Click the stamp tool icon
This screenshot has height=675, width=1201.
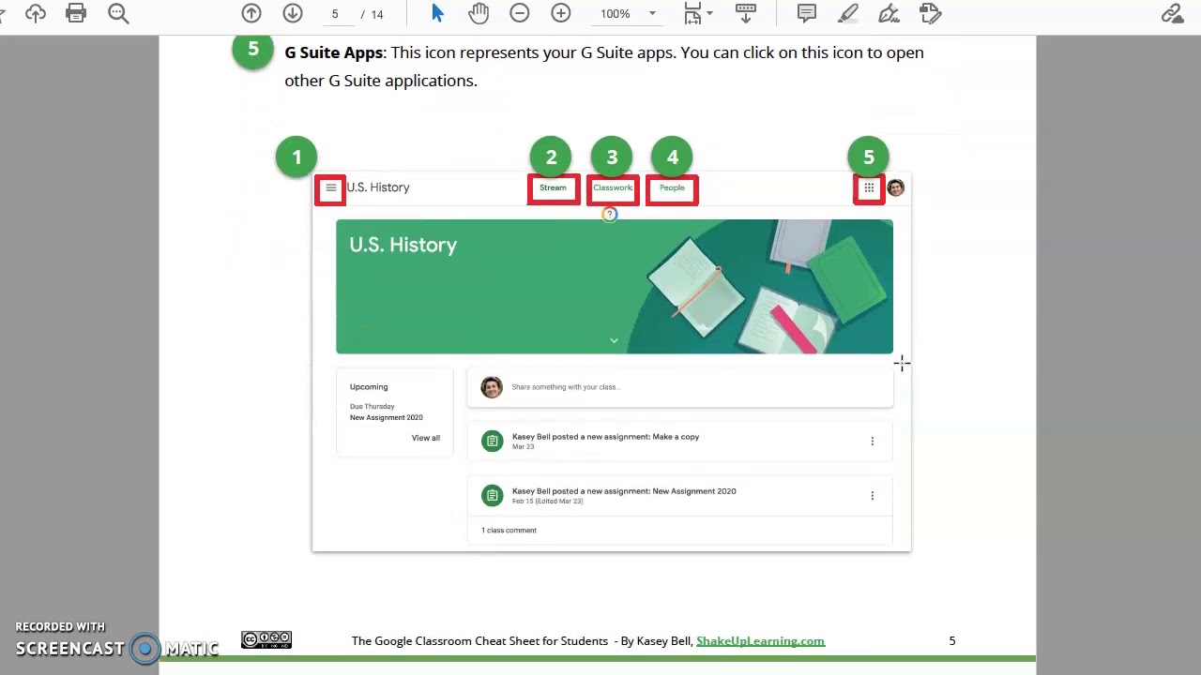[x=930, y=13]
